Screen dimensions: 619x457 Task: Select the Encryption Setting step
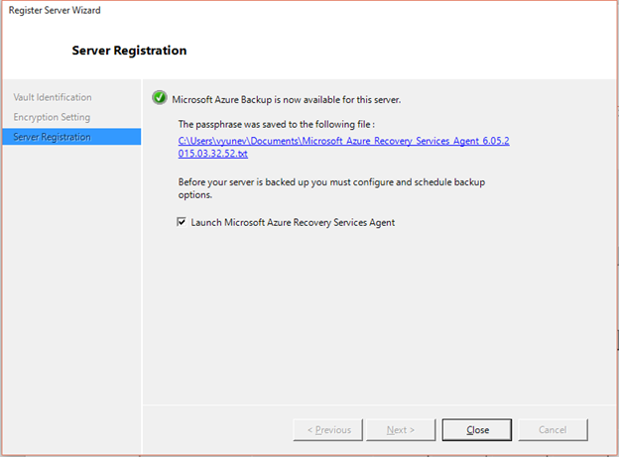pos(52,117)
